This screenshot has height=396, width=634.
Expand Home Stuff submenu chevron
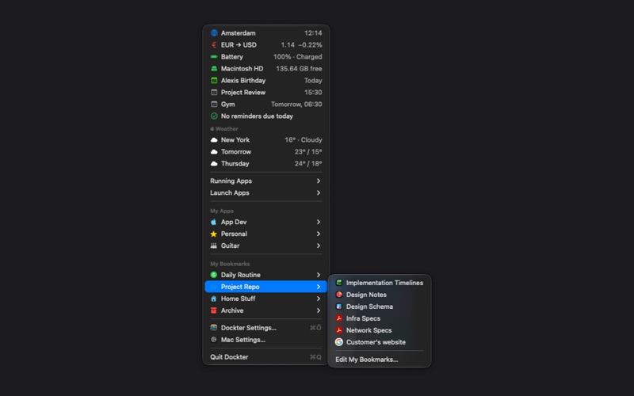319,299
